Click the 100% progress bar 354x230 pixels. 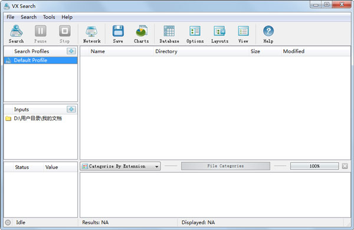coord(314,166)
